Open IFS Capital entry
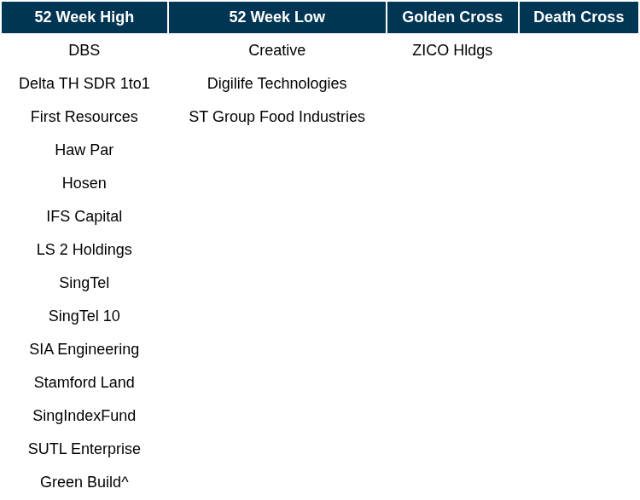 84,216
